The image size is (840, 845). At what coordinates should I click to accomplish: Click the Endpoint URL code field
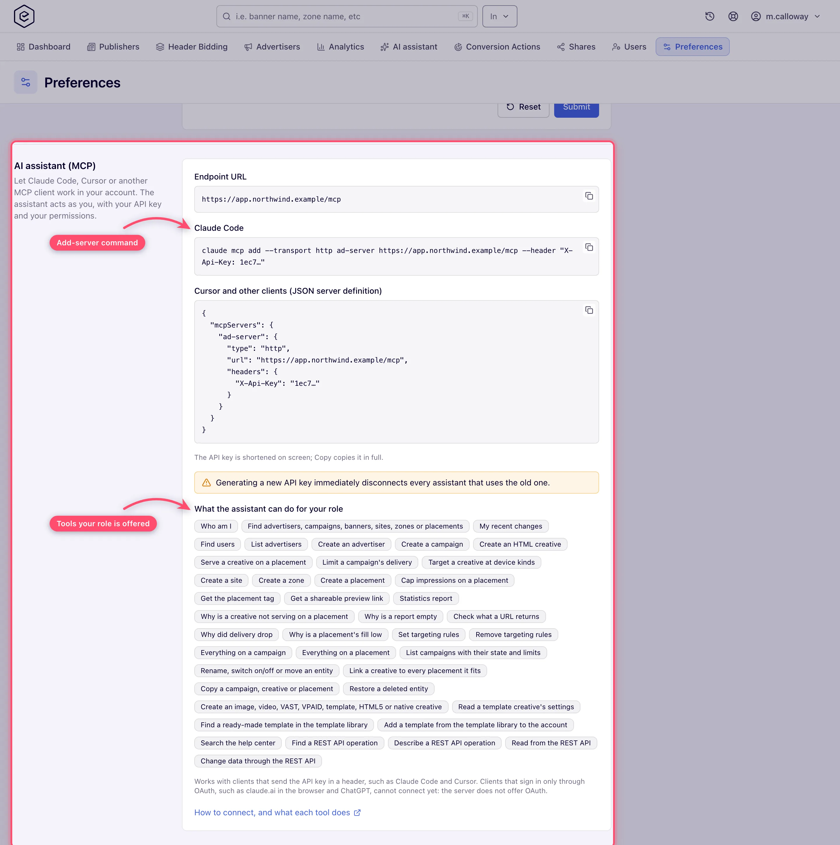click(396, 199)
